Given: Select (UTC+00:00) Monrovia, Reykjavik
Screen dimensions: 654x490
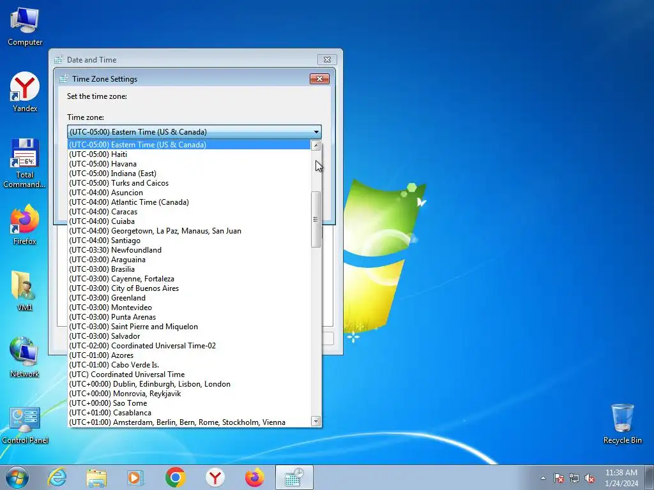Looking at the screenshot, I should [x=189, y=394].
